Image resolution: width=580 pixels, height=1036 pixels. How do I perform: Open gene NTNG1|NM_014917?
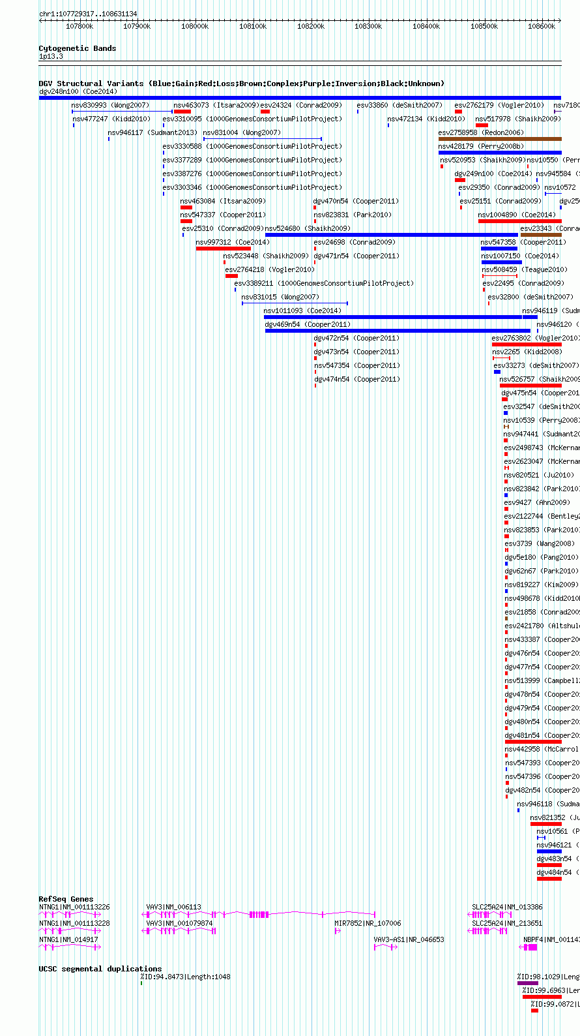[68, 939]
